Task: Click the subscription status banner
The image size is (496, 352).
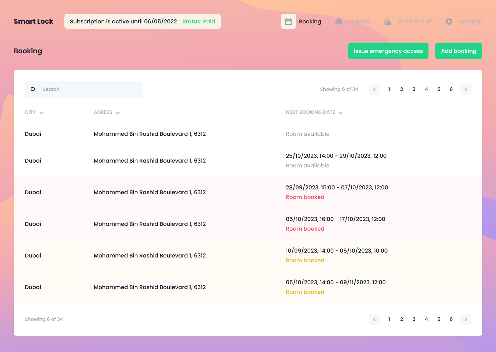Action: pyautogui.click(x=143, y=21)
